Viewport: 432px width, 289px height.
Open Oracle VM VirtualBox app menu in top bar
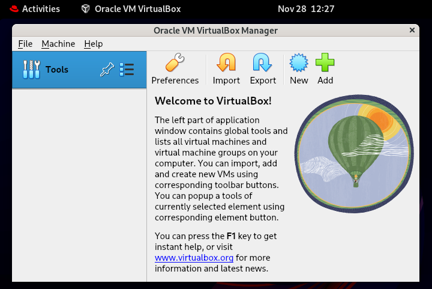click(x=131, y=9)
